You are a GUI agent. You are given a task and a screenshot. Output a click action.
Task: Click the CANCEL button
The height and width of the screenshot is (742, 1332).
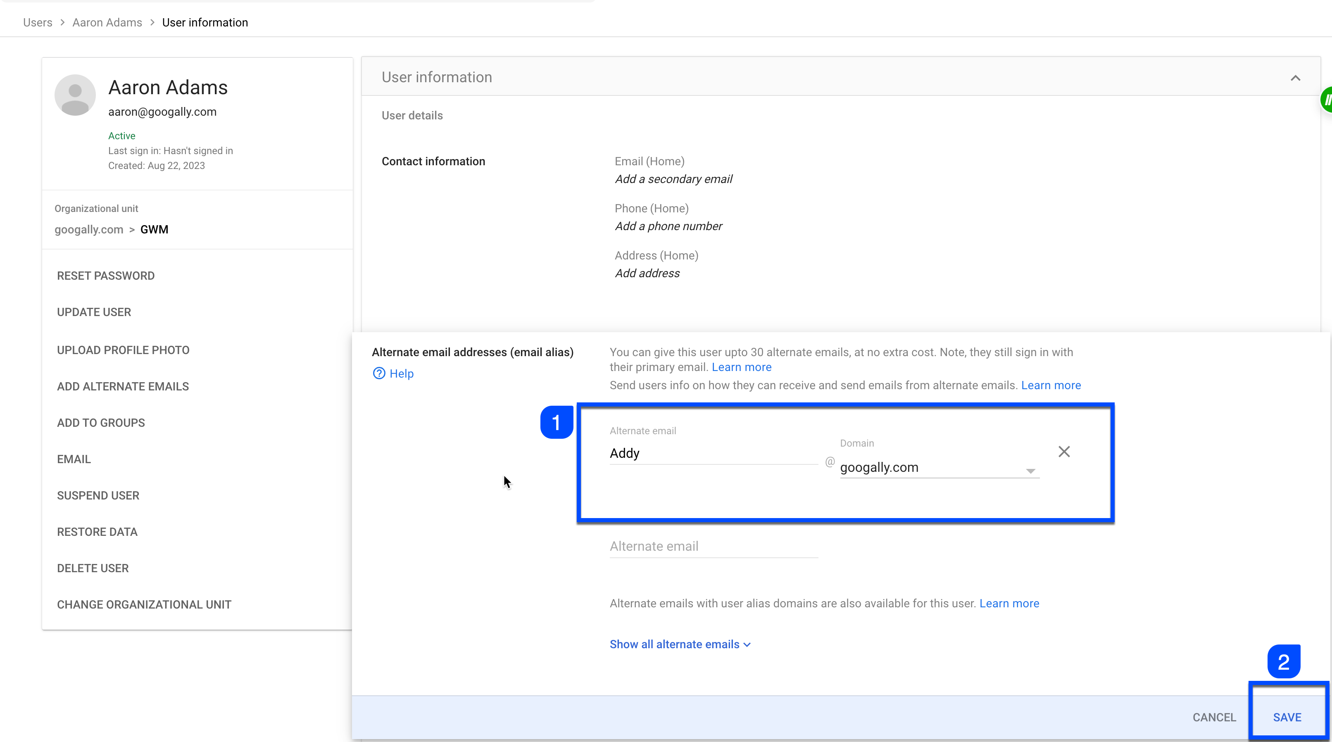pyautogui.click(x=1213, y=717)
